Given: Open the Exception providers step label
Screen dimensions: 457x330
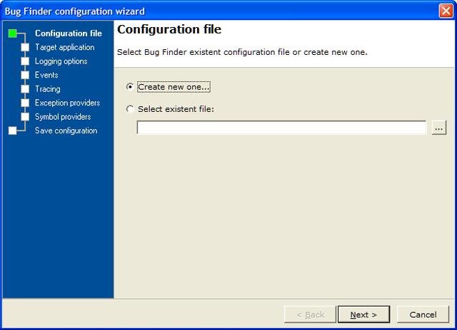Looking at the screenshot, I should [67, 103].
